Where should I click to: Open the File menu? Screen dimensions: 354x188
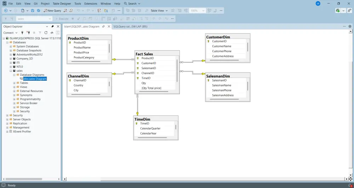click(x=11, y=4)
